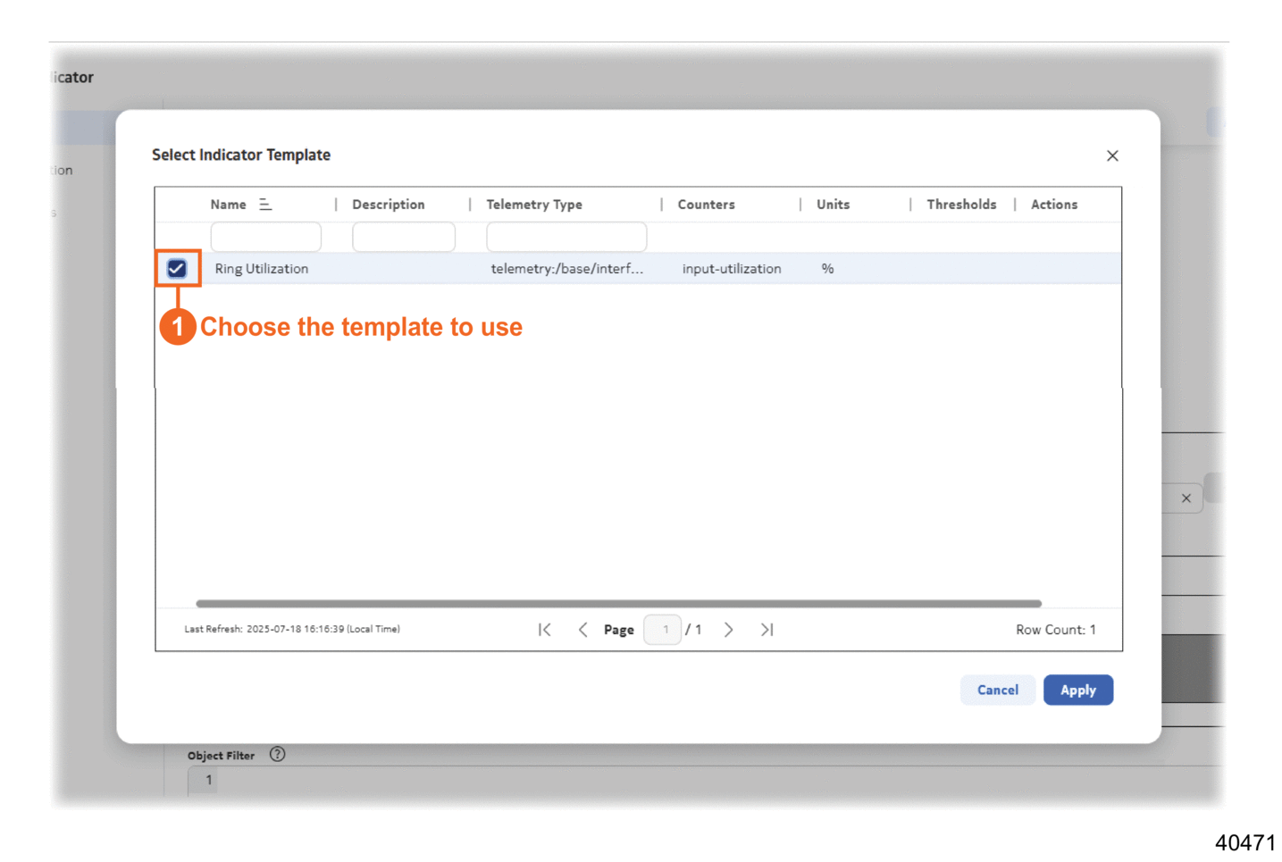Viewport: 1282px width, 862px height.
Task: Select the Ring Utilization row name
Action: [261, 269]
